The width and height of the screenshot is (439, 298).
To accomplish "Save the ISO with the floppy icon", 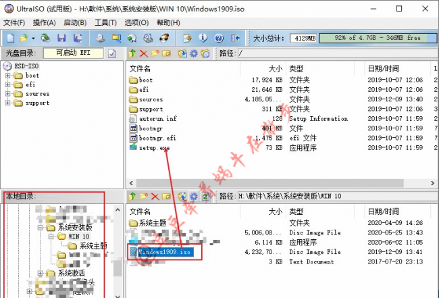I will [x=61, y=38].
